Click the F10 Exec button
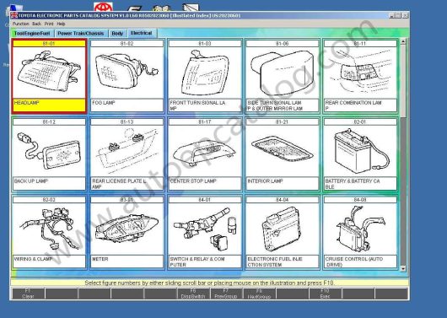 [x=325, y=294]
